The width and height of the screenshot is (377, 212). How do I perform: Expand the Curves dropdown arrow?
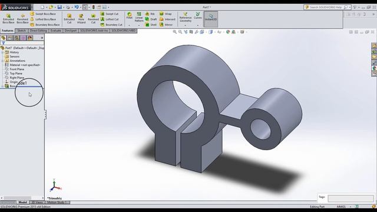[x=198, y=25]
